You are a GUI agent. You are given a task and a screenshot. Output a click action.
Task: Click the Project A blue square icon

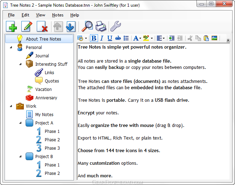(29, 123)
